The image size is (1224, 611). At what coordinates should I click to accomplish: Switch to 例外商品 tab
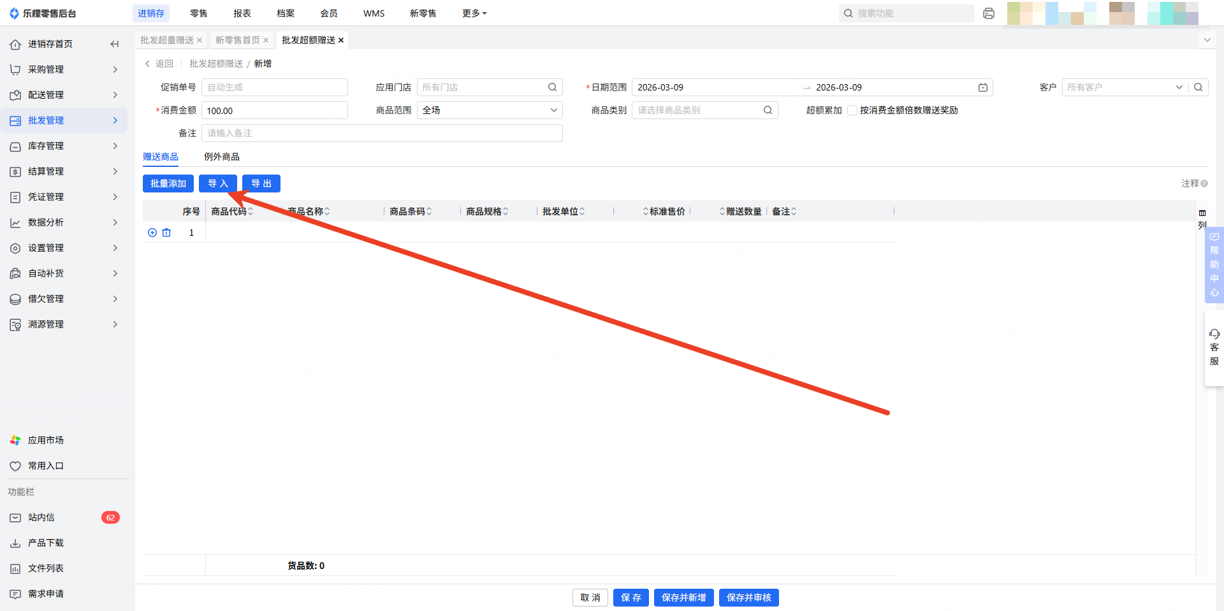tap(222, 157)
